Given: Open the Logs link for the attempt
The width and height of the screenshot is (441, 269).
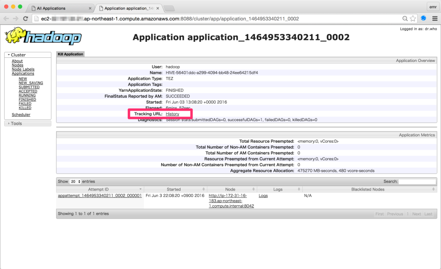Looking at the screenshot, I should [263, 196].
